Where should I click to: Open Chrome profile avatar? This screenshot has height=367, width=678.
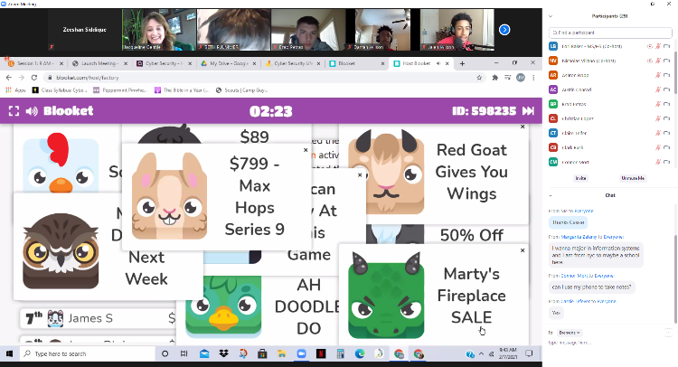[521, 78]
